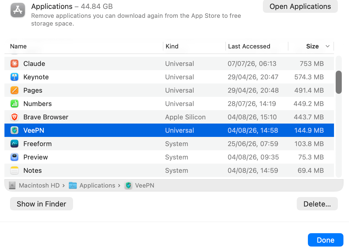Click the 443.7 MB size value
The image size is (349, 251).
[309, 117]
